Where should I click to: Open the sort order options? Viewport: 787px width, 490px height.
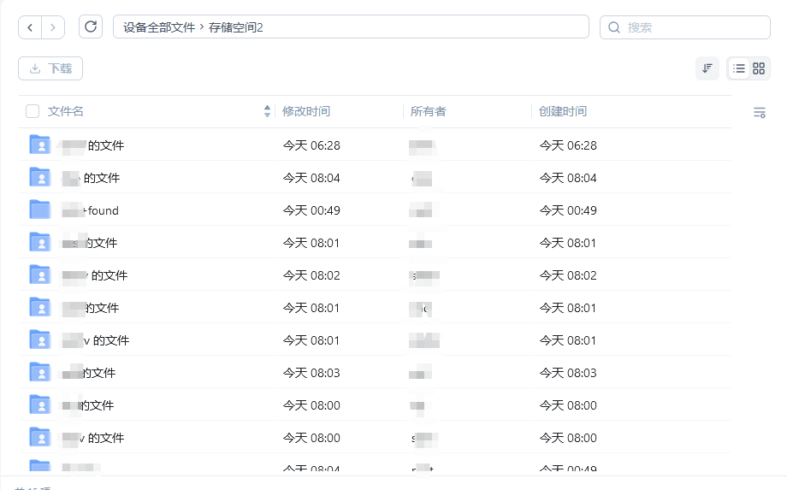coord(707,68)
